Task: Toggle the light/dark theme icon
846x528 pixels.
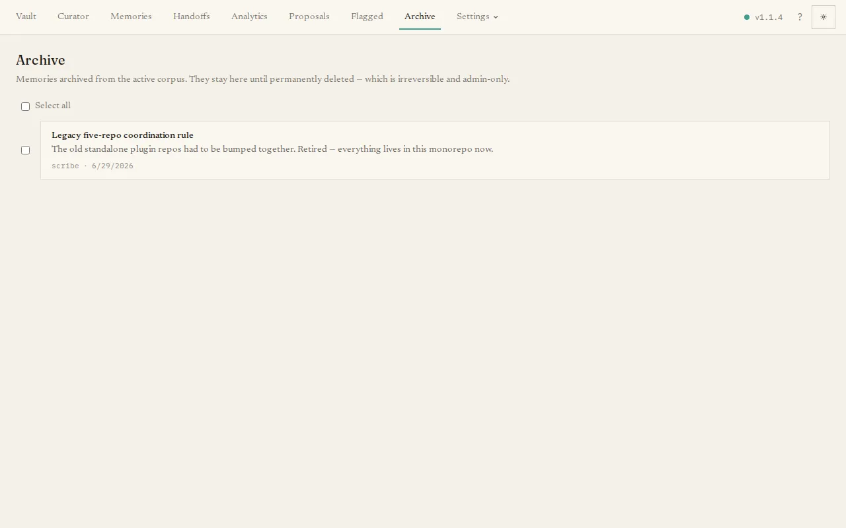Action: pos(823,17)
